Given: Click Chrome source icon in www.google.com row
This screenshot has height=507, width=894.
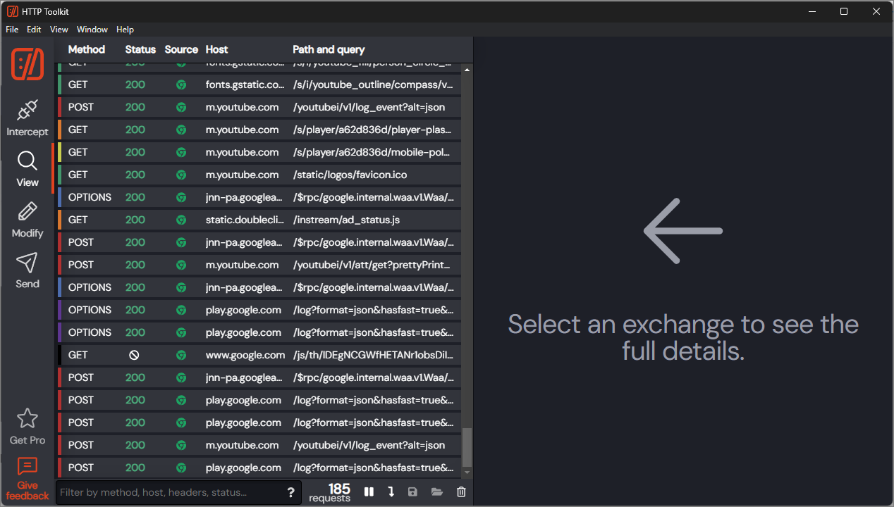Looking at the screenshot, I should [181, 355].
